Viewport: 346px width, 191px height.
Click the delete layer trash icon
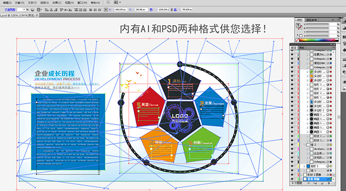tap(329, 183)
